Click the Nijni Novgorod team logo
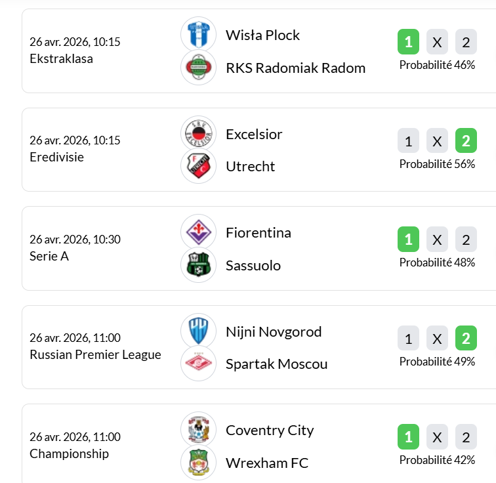496x483 pixels. coord(198,331)
